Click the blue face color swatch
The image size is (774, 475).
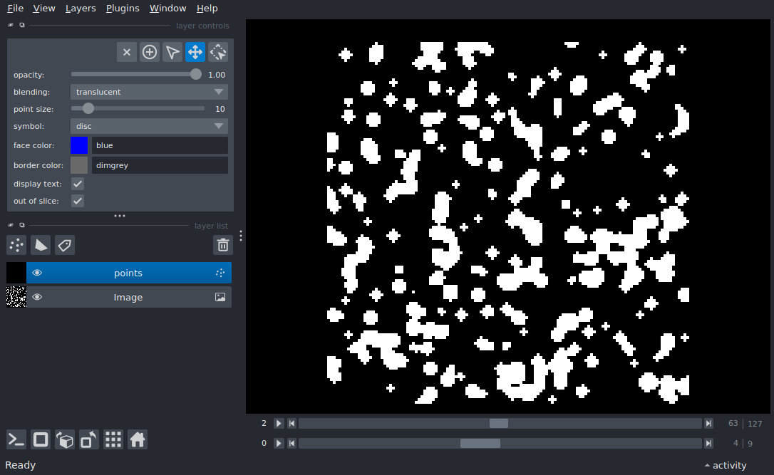point(79,145)
